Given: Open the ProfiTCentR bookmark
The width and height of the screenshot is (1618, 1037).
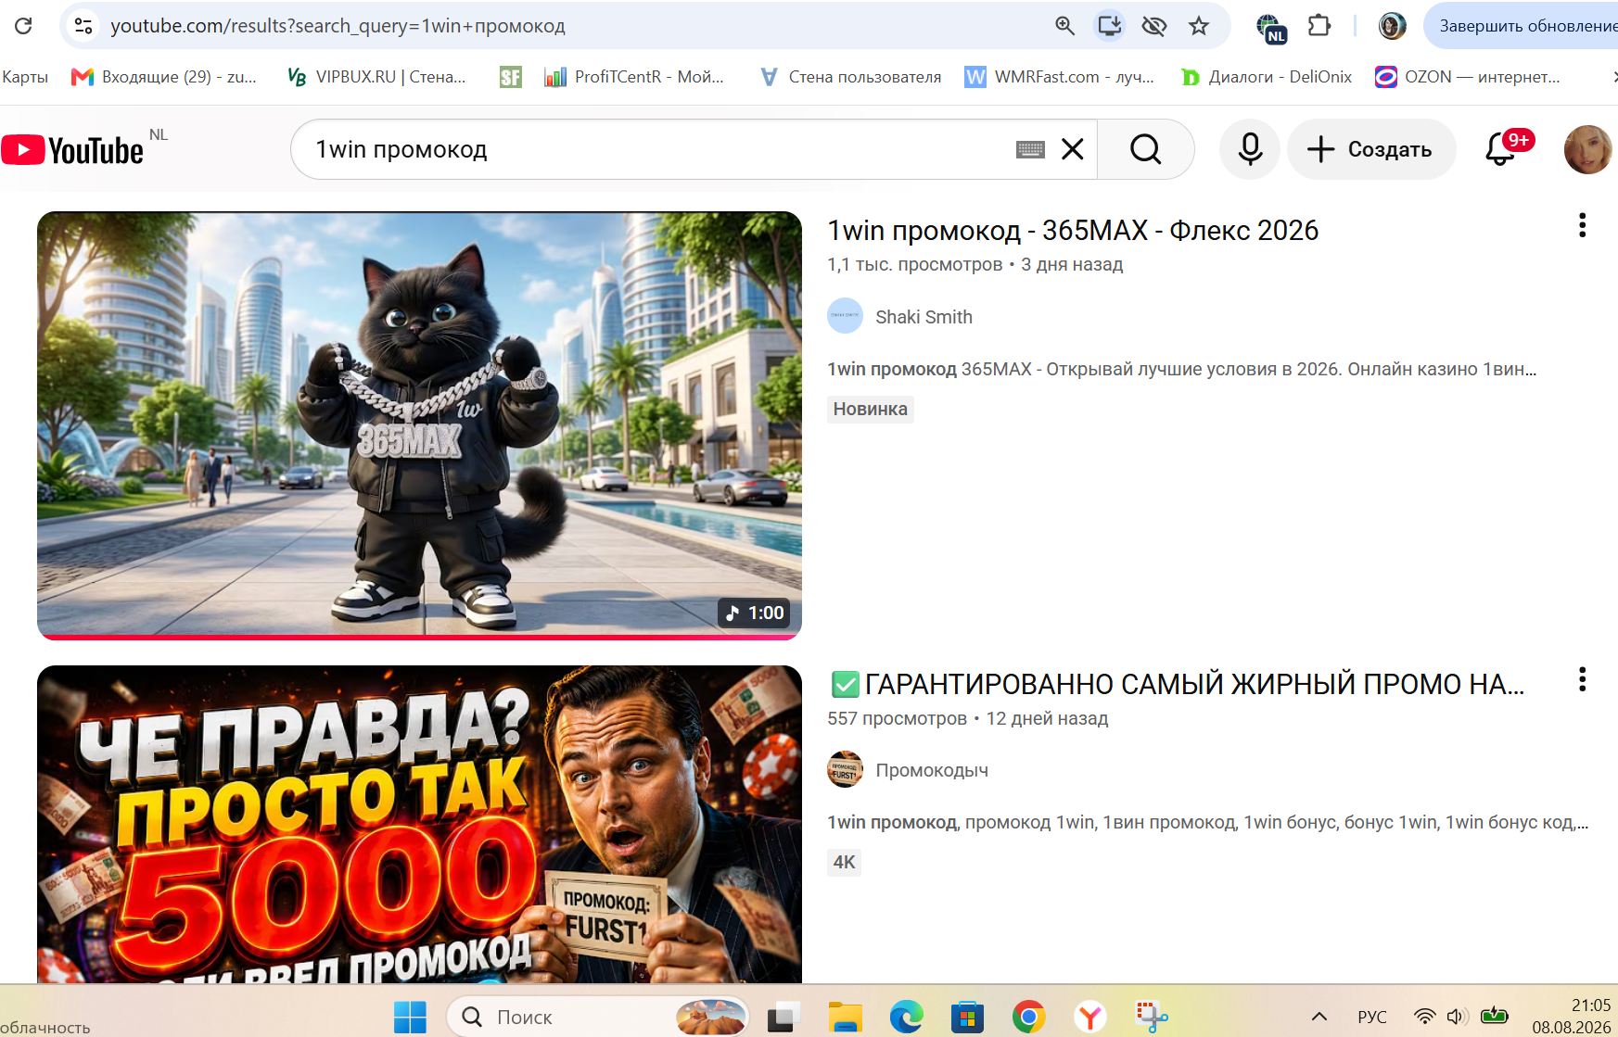Looking at the screenshot, I should coord(634,77).
